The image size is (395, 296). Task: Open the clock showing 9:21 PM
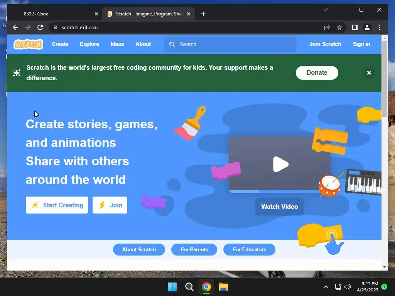(368, 287)
